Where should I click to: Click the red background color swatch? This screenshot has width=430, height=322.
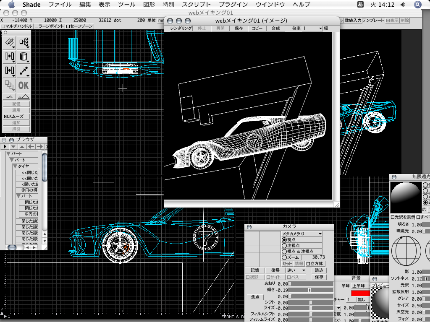point(360,293)
